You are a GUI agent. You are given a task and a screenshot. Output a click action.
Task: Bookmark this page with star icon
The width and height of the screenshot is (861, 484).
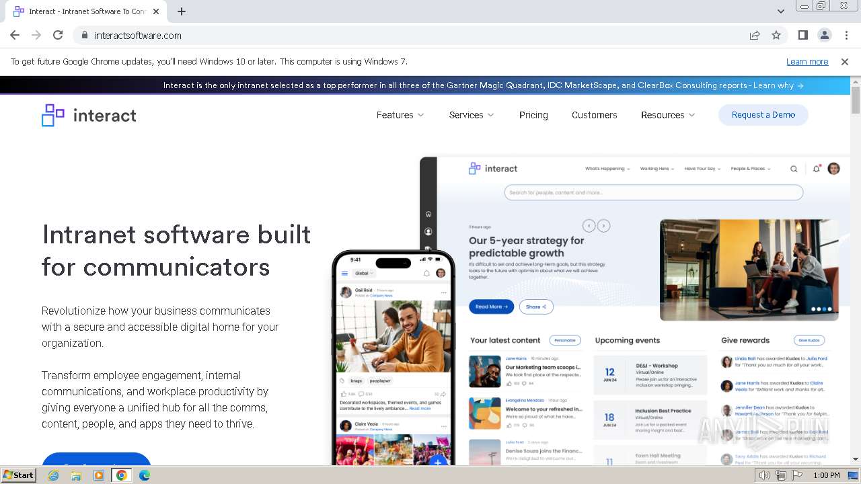(x=776, y=35)
